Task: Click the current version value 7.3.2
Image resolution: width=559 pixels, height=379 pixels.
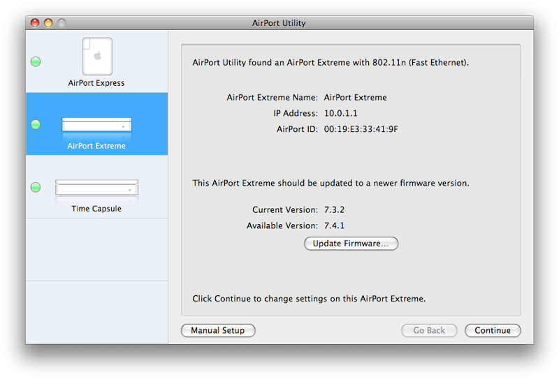Action: [x=334, y=210]
